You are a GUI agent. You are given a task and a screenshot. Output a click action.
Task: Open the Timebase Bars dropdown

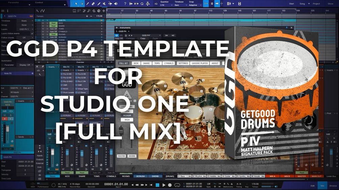coord(180,5)
